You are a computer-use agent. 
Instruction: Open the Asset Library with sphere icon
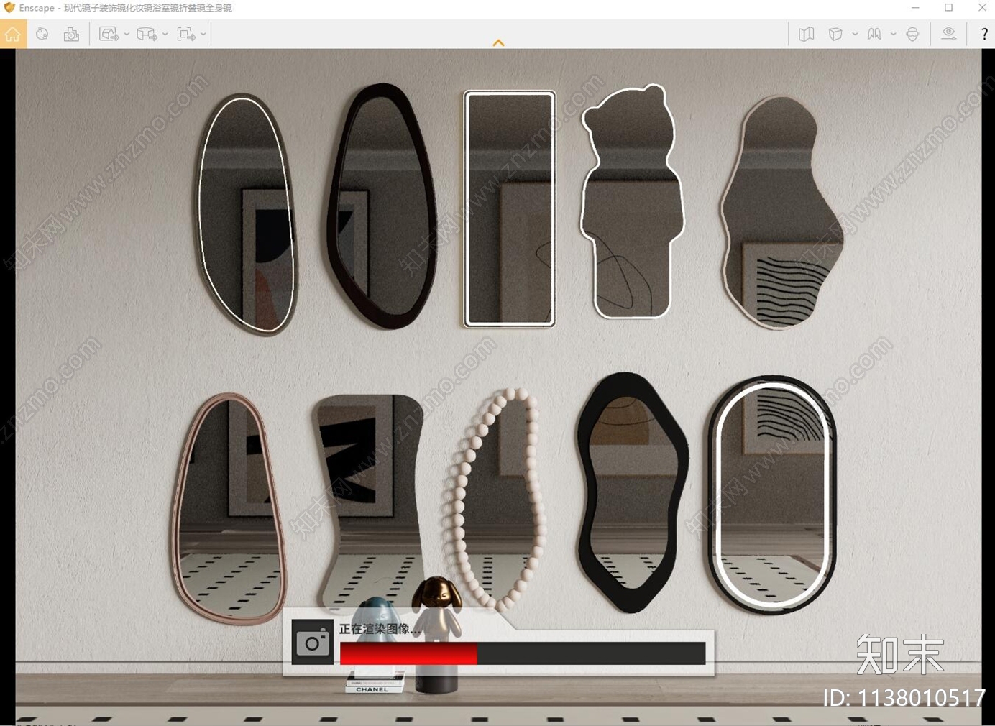[x=42, y=34]
